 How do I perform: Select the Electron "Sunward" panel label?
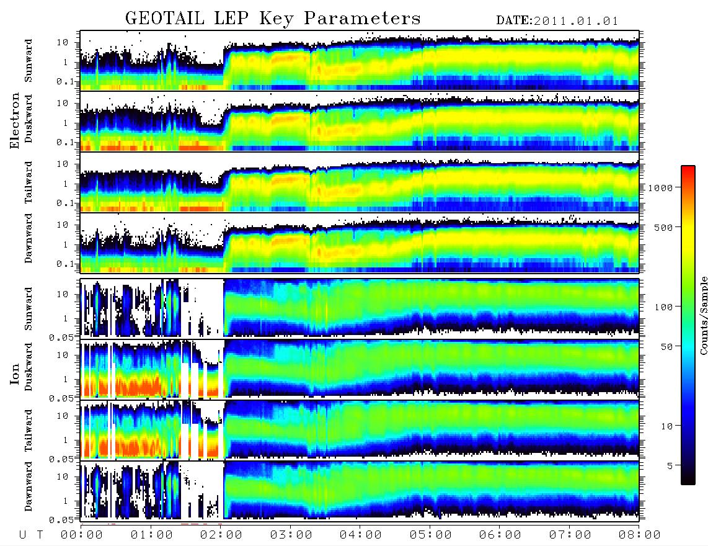(29, 61)
